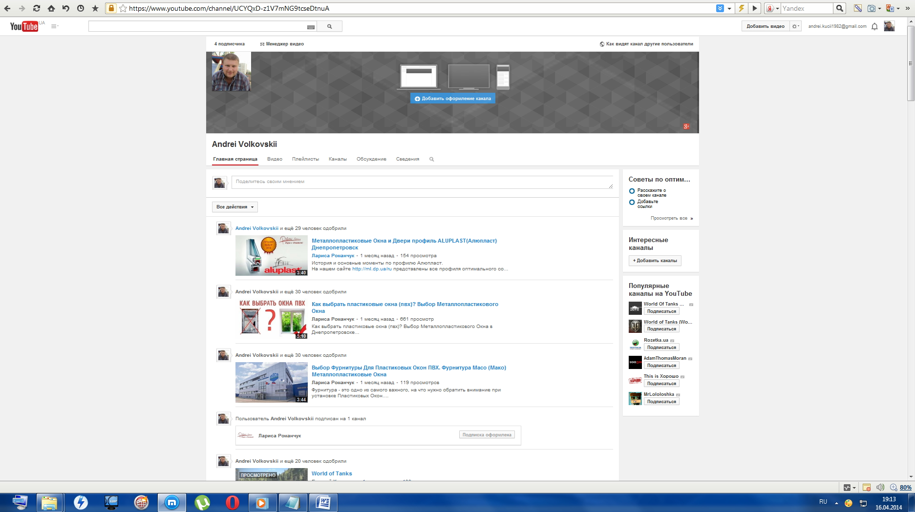Click the speaker mute icon in status bar
The width and height of the screenshot is (915, 512).
pyautogui.click(x=880, y=487)
